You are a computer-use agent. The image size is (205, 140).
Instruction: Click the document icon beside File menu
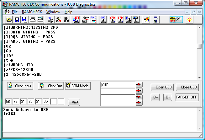pos(7,12)
